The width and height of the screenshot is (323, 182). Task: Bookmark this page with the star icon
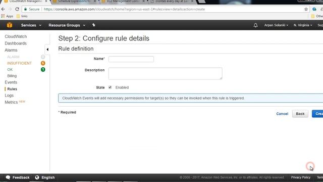click(306, 9)
